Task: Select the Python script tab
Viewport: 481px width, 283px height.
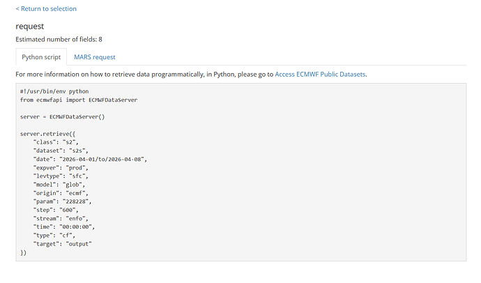Action: pyautogui.click(x=41, y=57)
